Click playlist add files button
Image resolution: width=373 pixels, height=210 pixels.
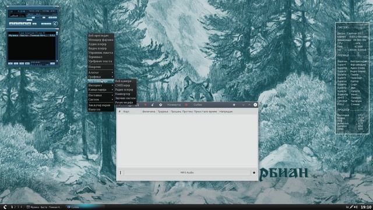pos(10,64)
